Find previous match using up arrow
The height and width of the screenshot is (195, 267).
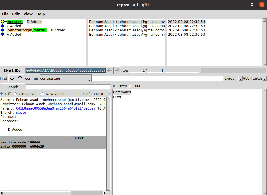[20, 78]
